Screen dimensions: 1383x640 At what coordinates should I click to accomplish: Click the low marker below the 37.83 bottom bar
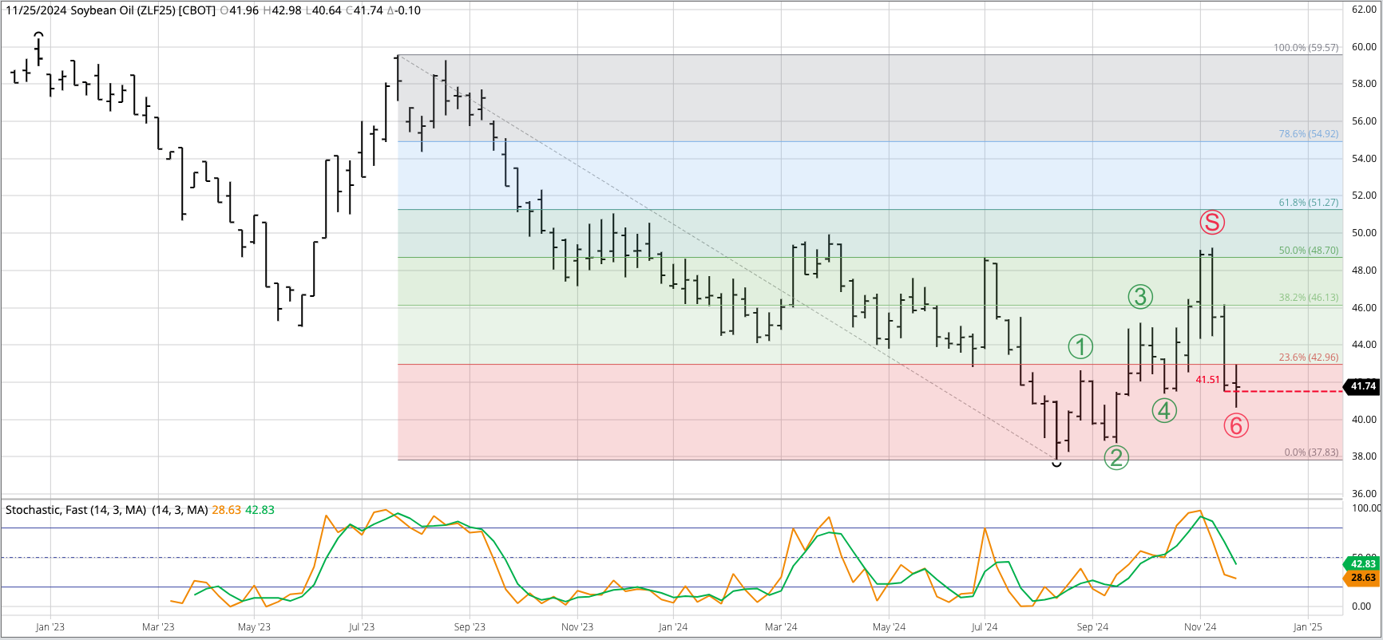coord(1057,464)
